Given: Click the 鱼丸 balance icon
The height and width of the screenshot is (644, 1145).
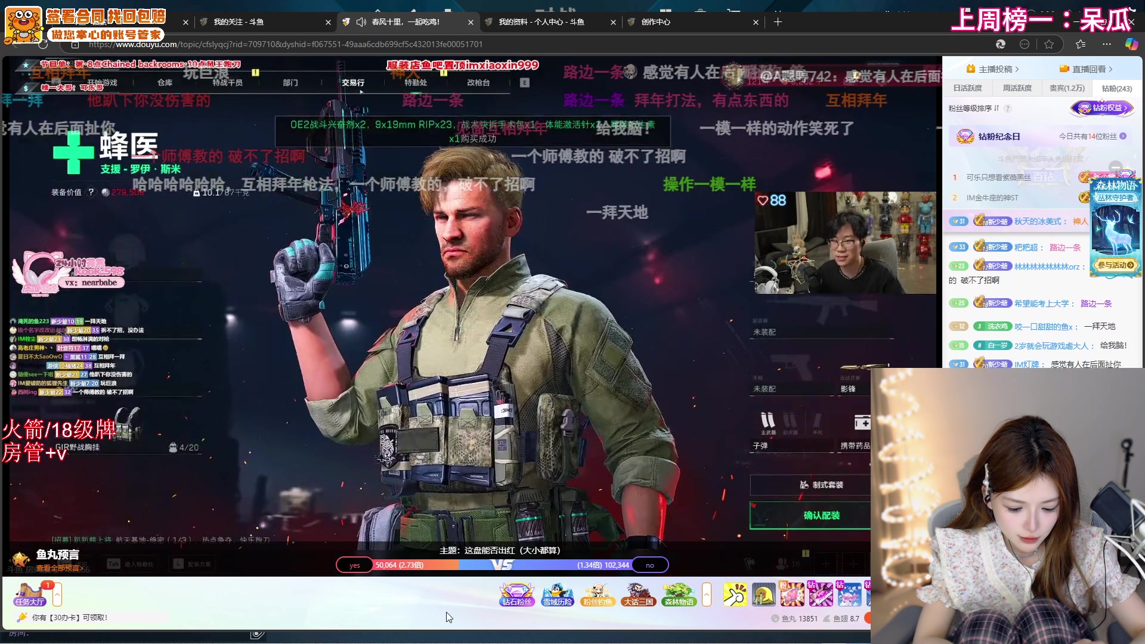Looking at the screenshot, I should click(775, 618).
